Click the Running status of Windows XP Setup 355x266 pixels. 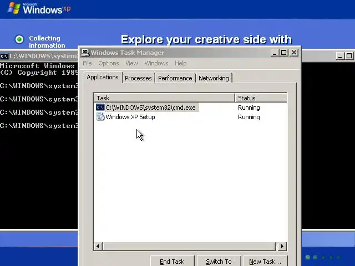click(249, 117)
